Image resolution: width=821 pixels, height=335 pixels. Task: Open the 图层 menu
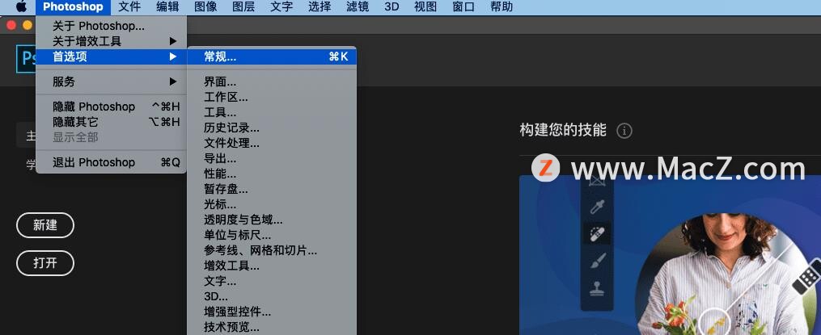click(243, 6)
